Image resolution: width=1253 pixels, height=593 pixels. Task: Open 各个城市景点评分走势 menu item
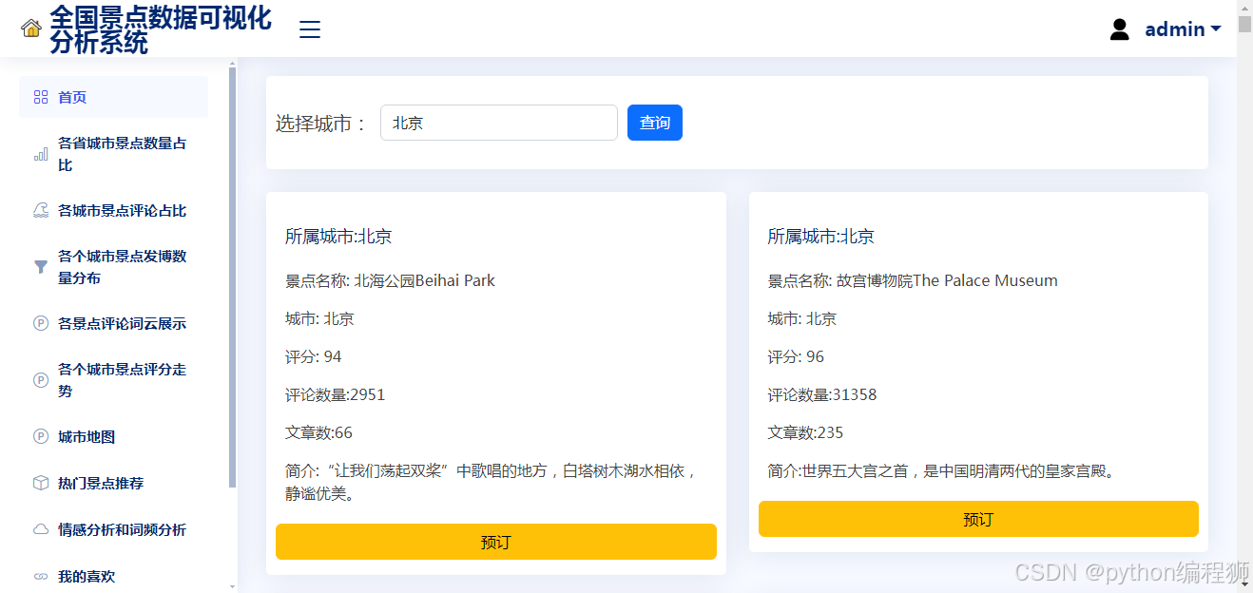click(122, 379)
